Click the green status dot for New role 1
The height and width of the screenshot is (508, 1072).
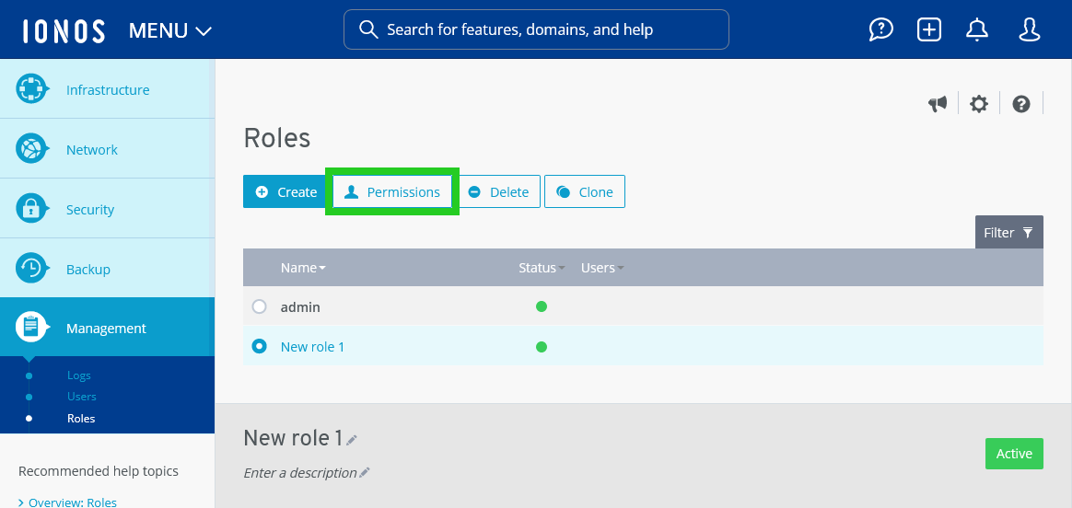542,346
